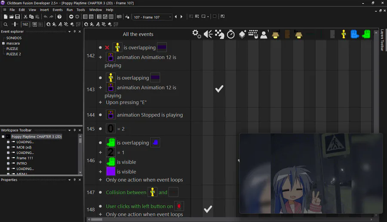Expand the INTRO frame node
The image size is (387, 222).
(8, 163)
